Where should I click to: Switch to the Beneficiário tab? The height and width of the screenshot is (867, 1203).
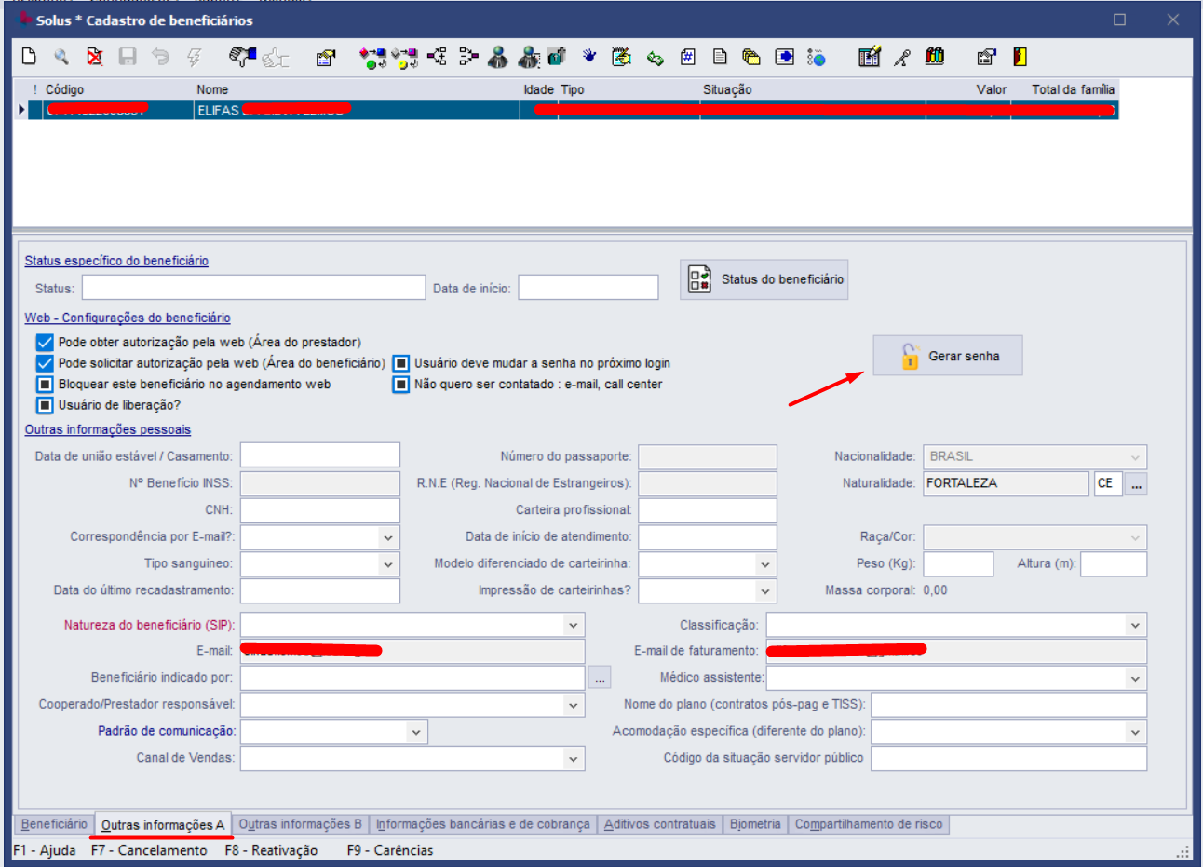[54, 824]
